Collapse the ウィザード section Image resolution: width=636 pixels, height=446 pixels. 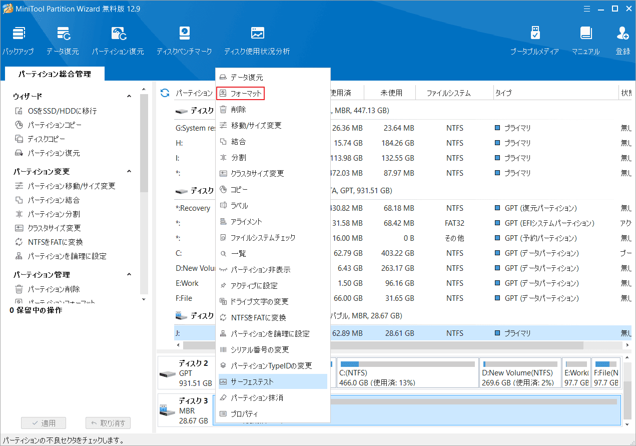point(129,96)
